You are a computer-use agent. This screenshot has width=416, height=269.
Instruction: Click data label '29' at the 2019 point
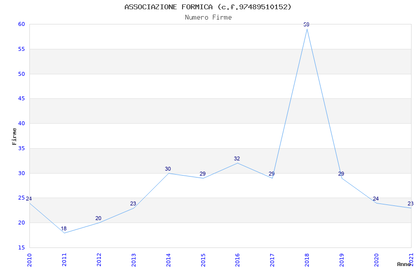(341, 174)
